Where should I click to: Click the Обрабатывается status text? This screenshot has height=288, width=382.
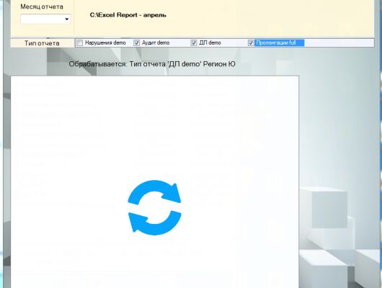152,64
